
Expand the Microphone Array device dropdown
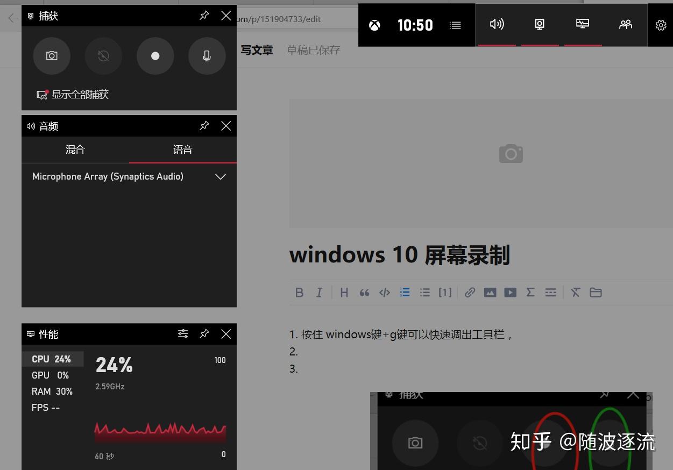220,176
